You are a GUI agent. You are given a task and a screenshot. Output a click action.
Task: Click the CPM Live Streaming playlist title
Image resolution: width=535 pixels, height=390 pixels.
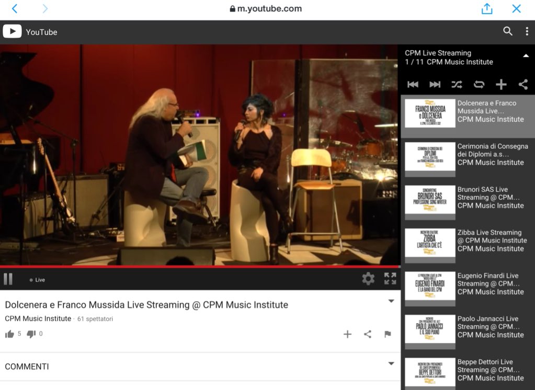click(438, 53)
